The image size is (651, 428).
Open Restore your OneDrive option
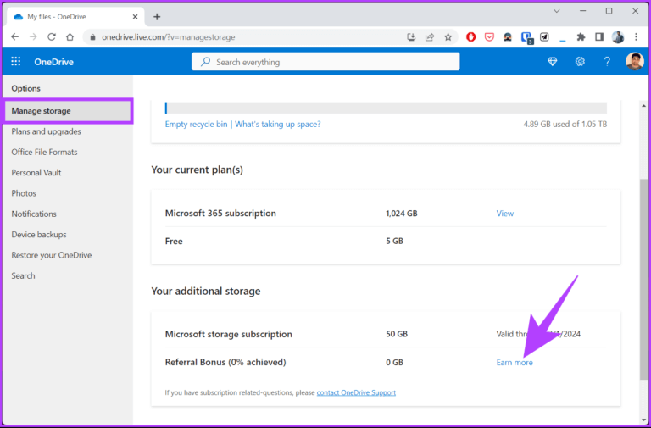(52, 255)
